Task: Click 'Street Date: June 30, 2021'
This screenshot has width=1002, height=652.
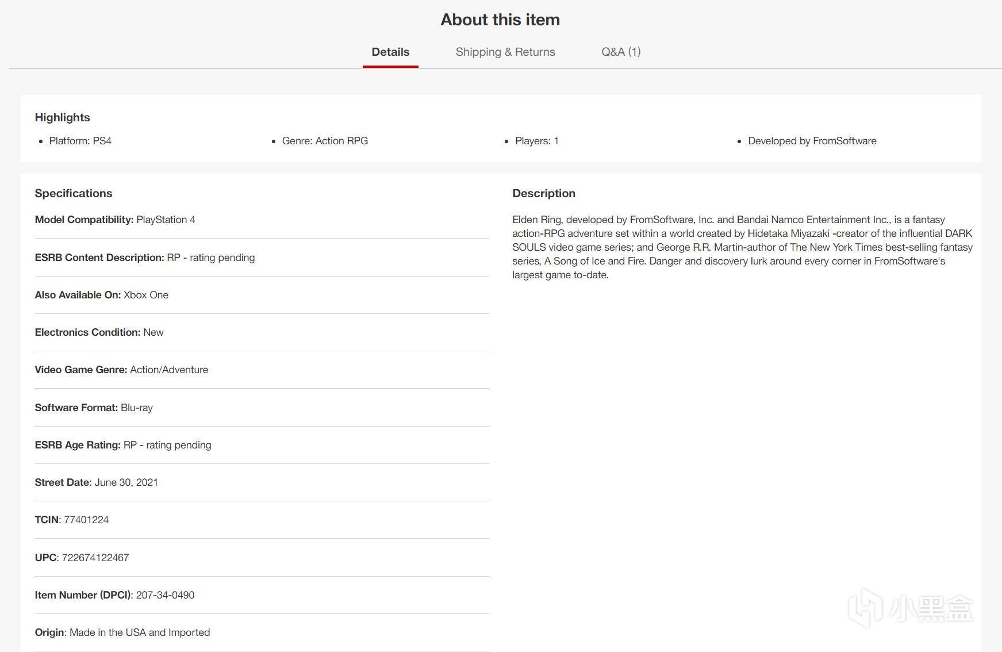Action: pyautogui.click(x=96, y=482)
